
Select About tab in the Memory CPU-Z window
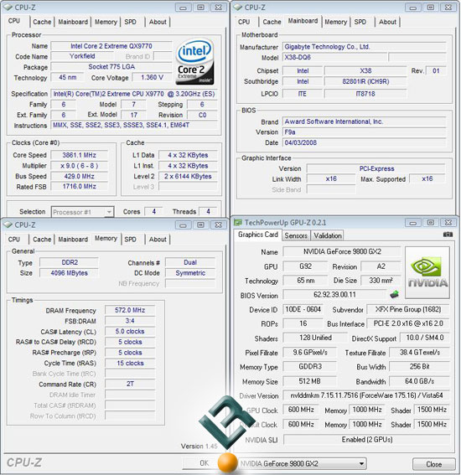tap(158, 240)
